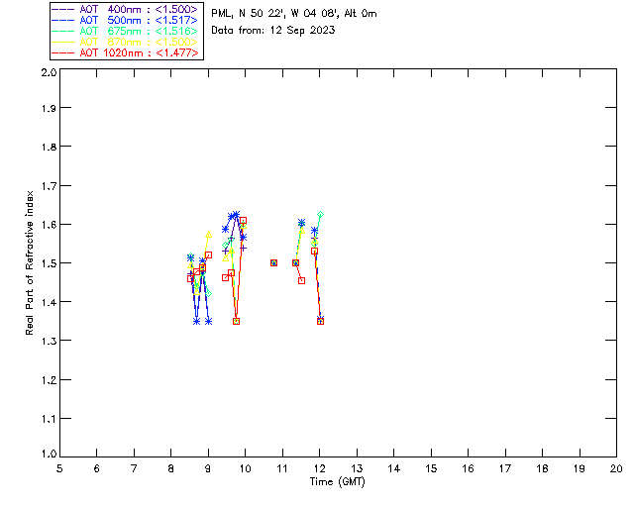634x507 pixels.
Task: Click the x-axis tick label 18
Action: point(542,468)
